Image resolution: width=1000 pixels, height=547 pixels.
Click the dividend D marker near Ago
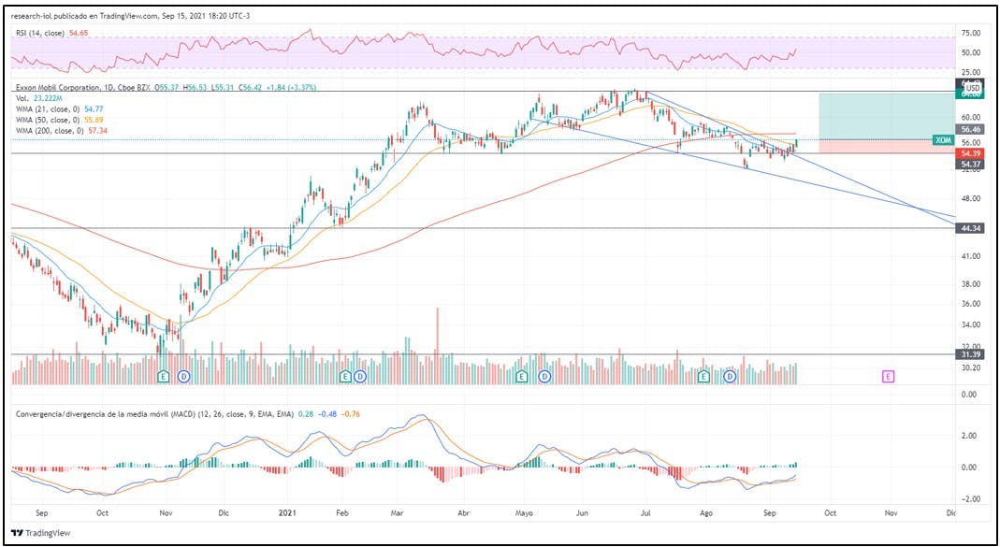click(x=731, y=376)
